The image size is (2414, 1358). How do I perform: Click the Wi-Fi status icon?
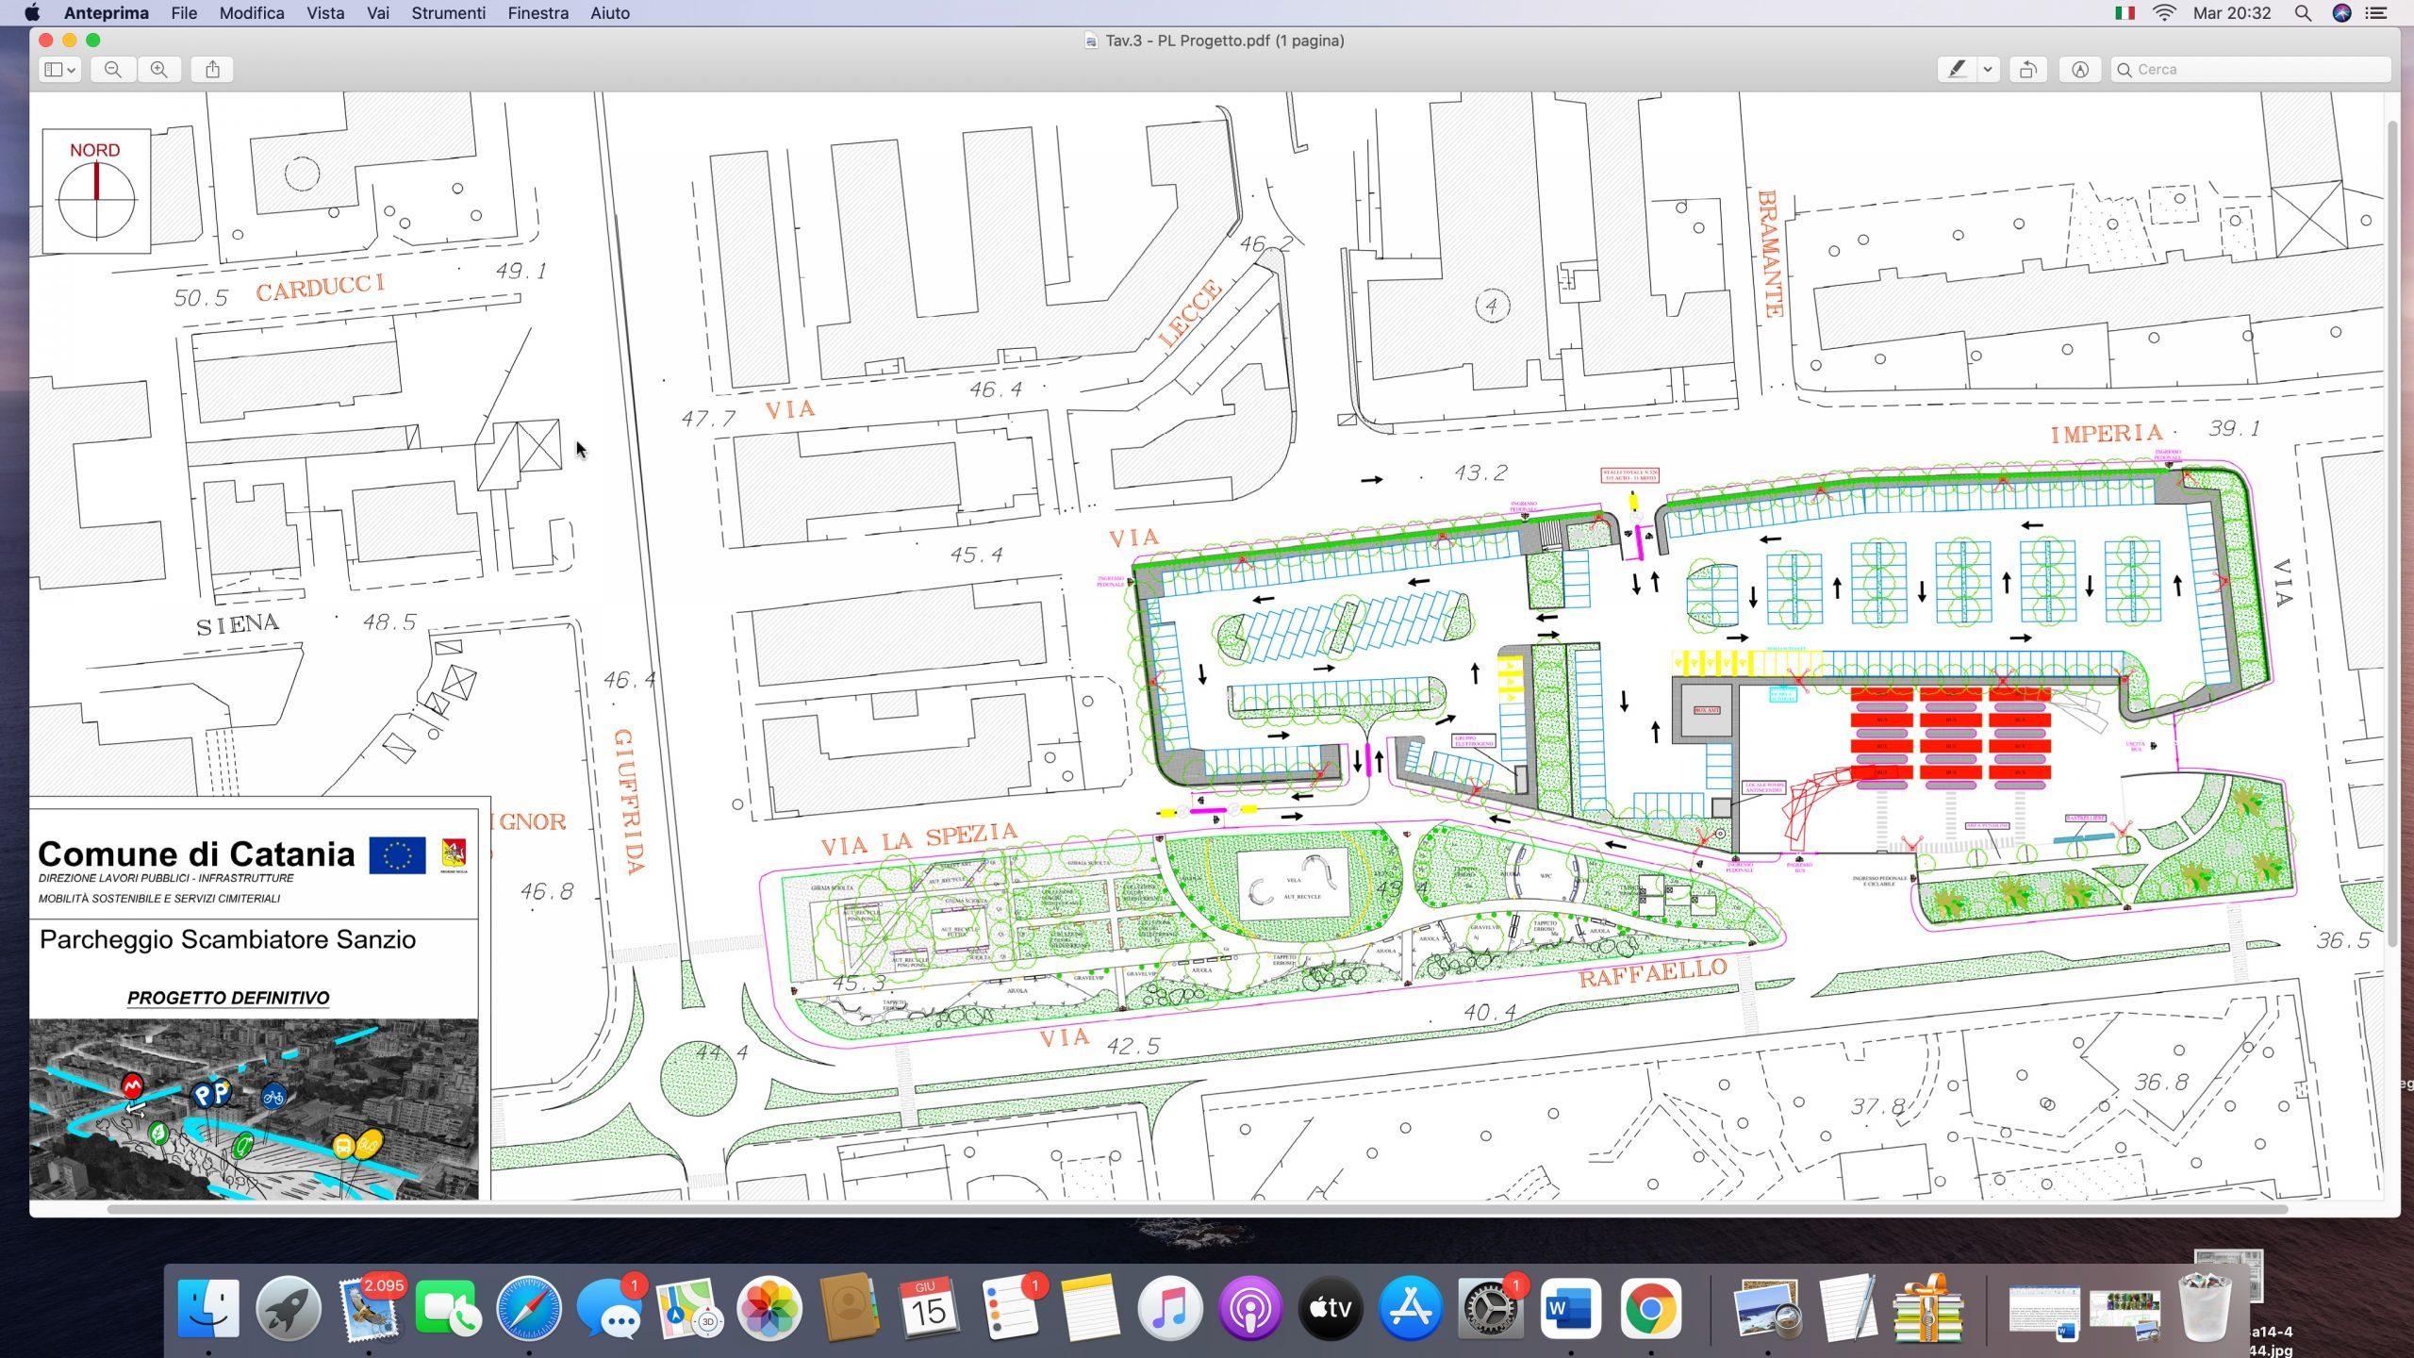point(2164,13)
